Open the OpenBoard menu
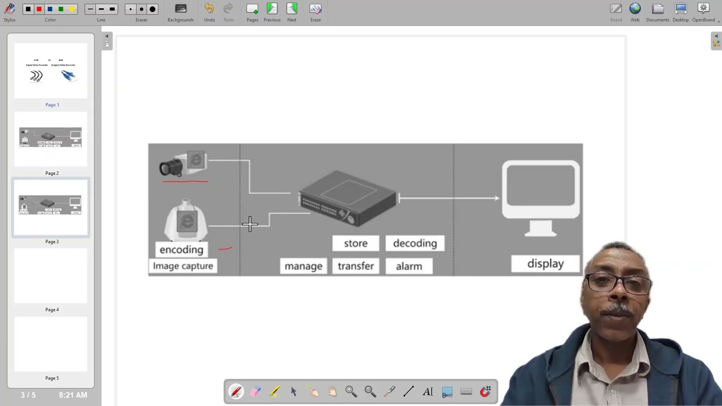The width and height of the screenshot is (722, 406). click(703, 12)
